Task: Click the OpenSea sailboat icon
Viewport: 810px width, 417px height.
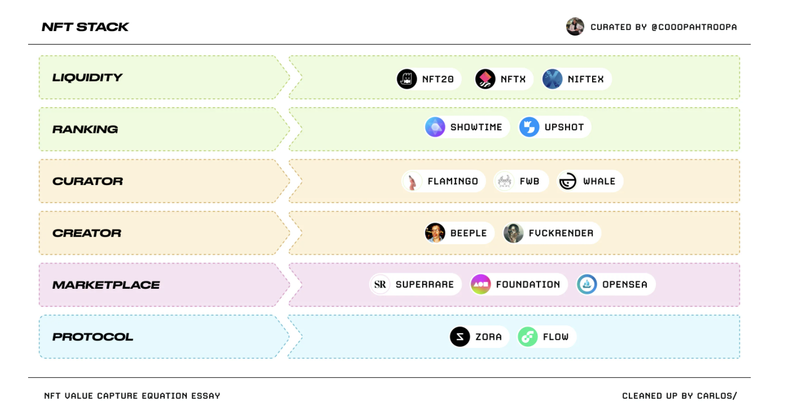Action: coord(587,285)
